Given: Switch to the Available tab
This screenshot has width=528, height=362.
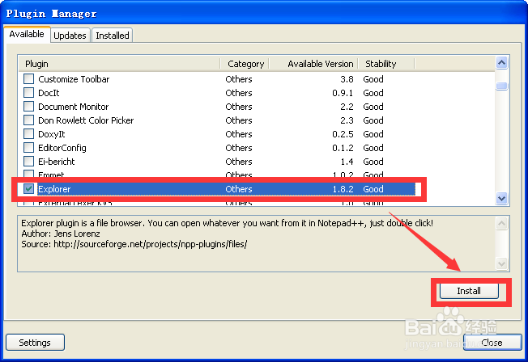Looking at the screenshot, I should 27,34.
